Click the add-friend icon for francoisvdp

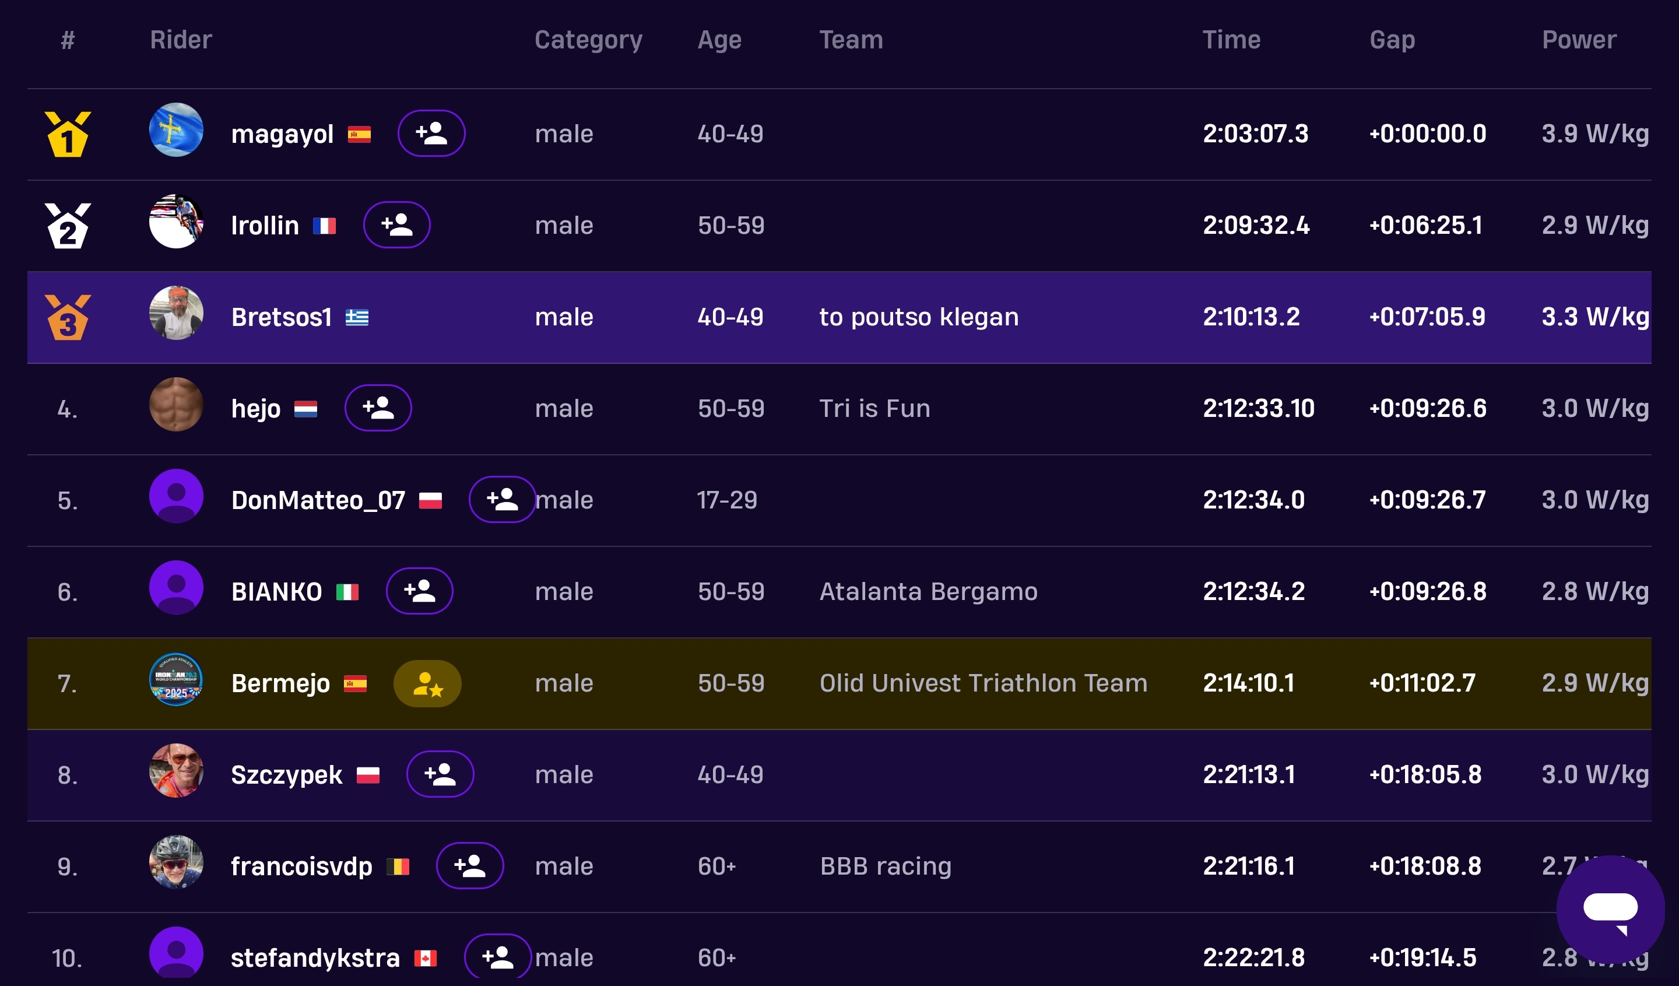coord(470,866)
